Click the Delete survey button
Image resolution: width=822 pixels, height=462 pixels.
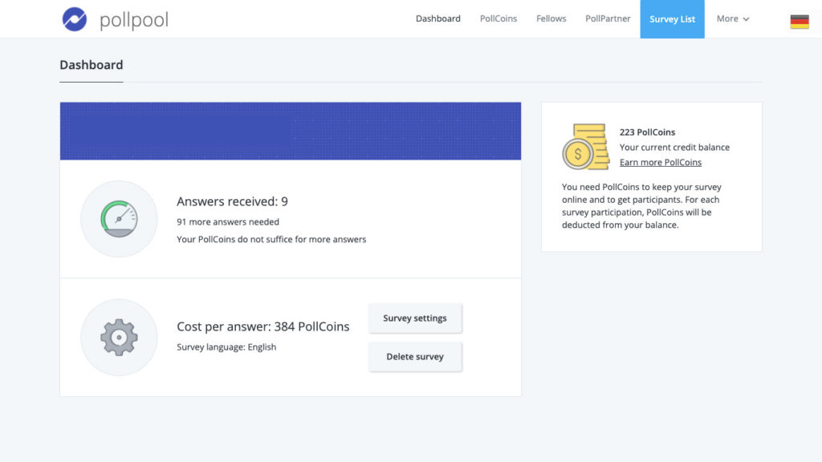click(x=415, y=357)
